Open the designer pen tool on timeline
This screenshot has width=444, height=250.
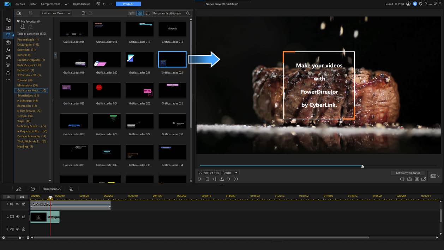pyautogui.click(x=19, y=189)
